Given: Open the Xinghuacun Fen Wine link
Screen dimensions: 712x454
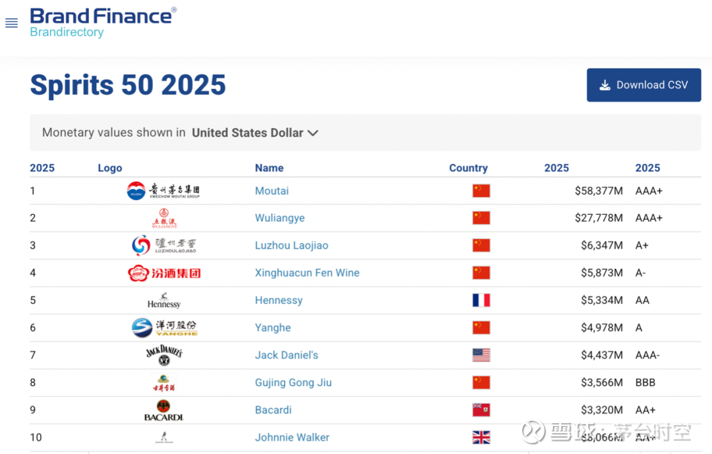Looking at the screenshot, I should tap(307, 273).
